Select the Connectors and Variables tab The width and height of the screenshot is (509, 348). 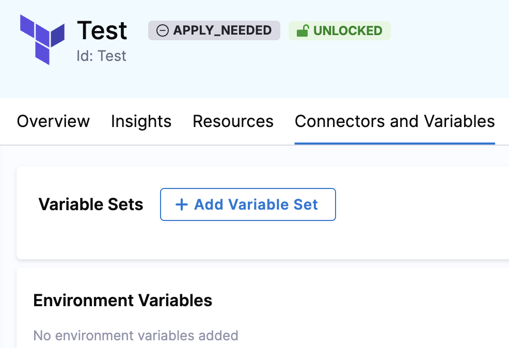395,121
